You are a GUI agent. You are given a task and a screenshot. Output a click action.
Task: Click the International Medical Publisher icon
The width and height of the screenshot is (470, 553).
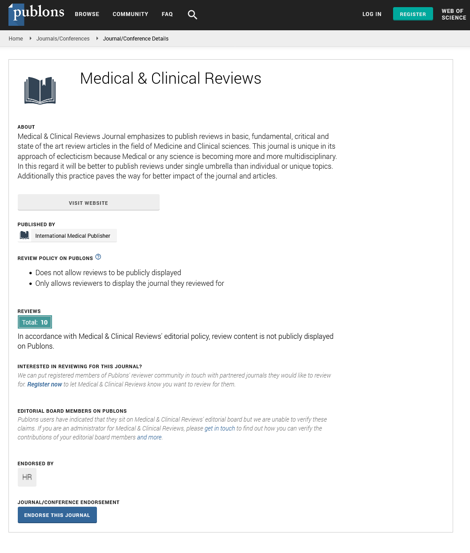coord(24,236)
